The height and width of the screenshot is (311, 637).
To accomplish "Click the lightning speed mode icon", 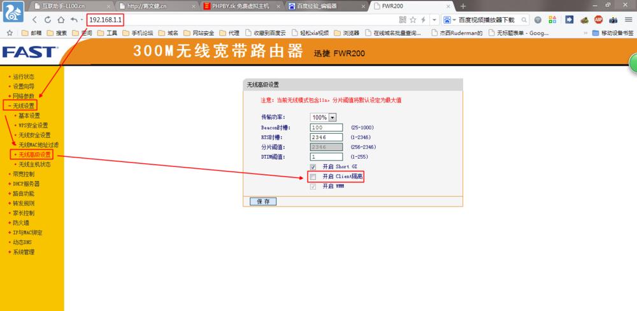I will pyautogui.click(x=423, y=20).
